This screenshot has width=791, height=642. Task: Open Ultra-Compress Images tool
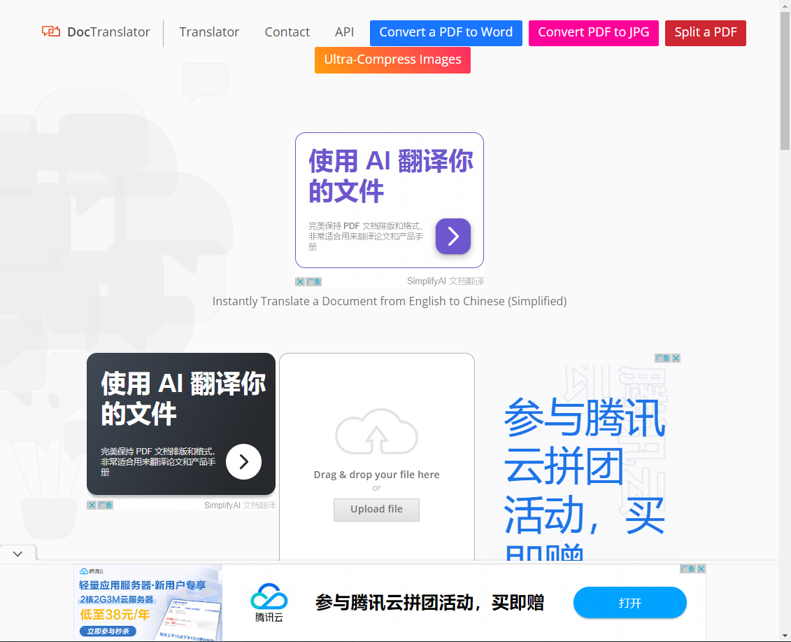click(392, 60)
